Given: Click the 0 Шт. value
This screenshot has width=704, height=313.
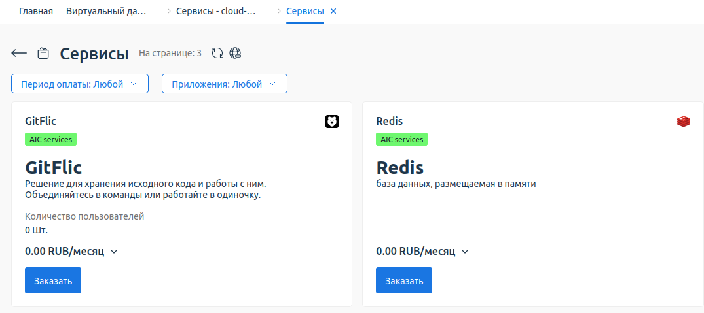Looking at the screenshot, I should pyautogui.click(x=37, y=231).
